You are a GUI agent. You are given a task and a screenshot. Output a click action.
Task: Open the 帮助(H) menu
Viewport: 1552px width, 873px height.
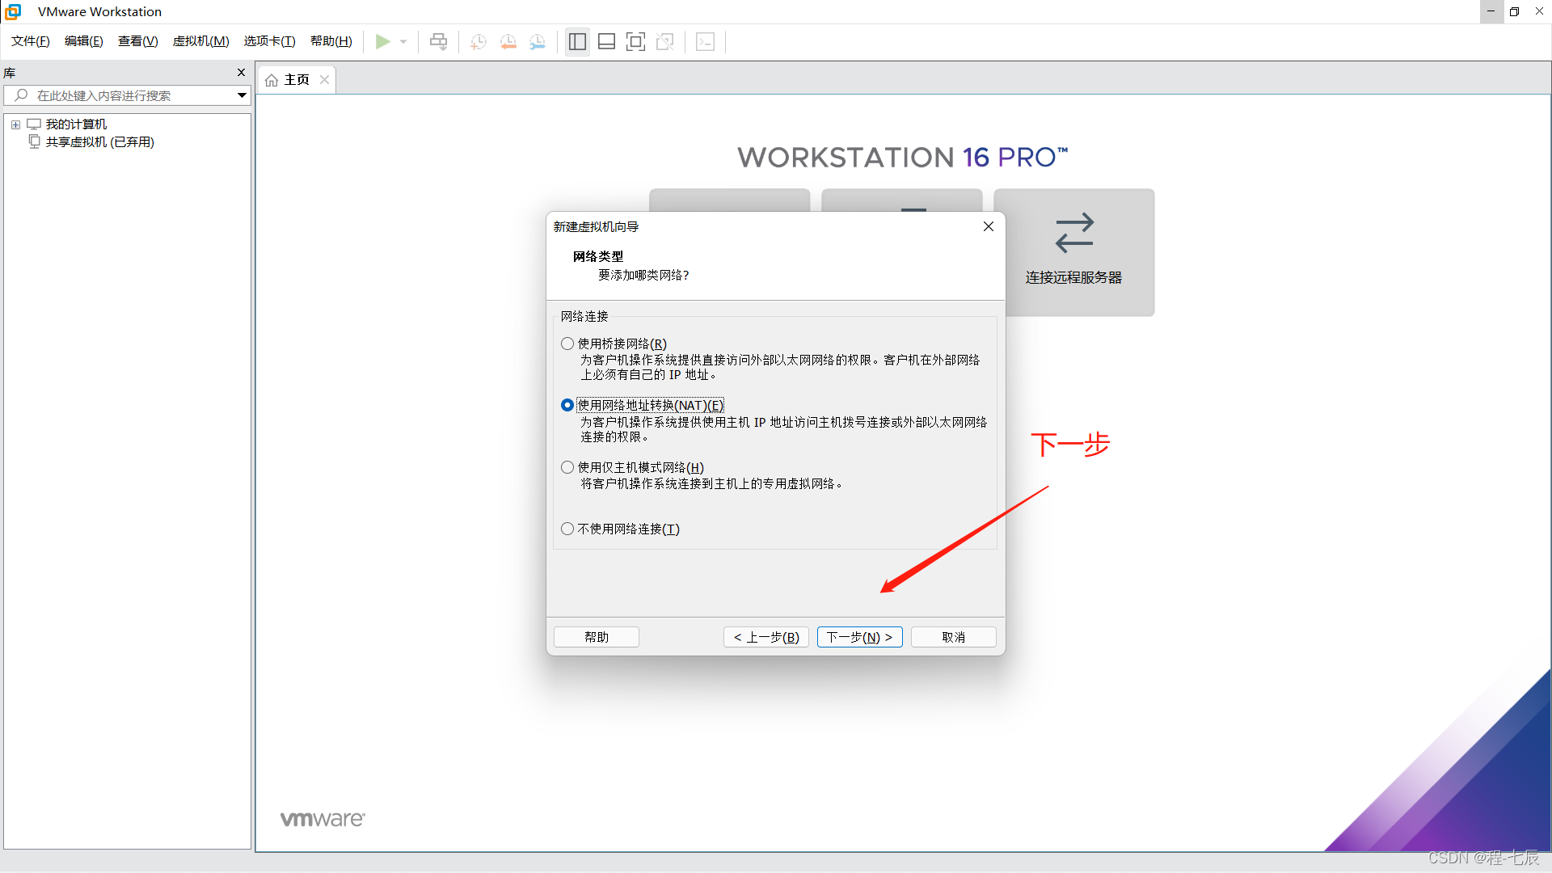pos(331,41)
